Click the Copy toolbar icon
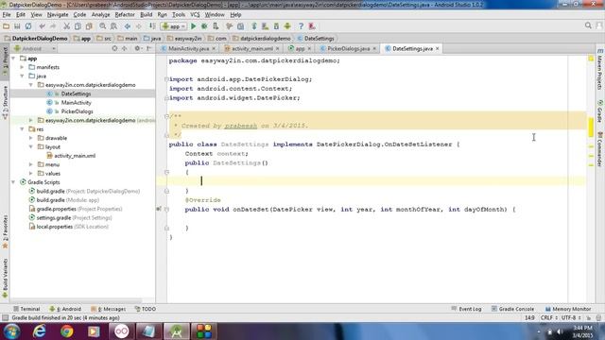The image size is (605, 340). 78,26
